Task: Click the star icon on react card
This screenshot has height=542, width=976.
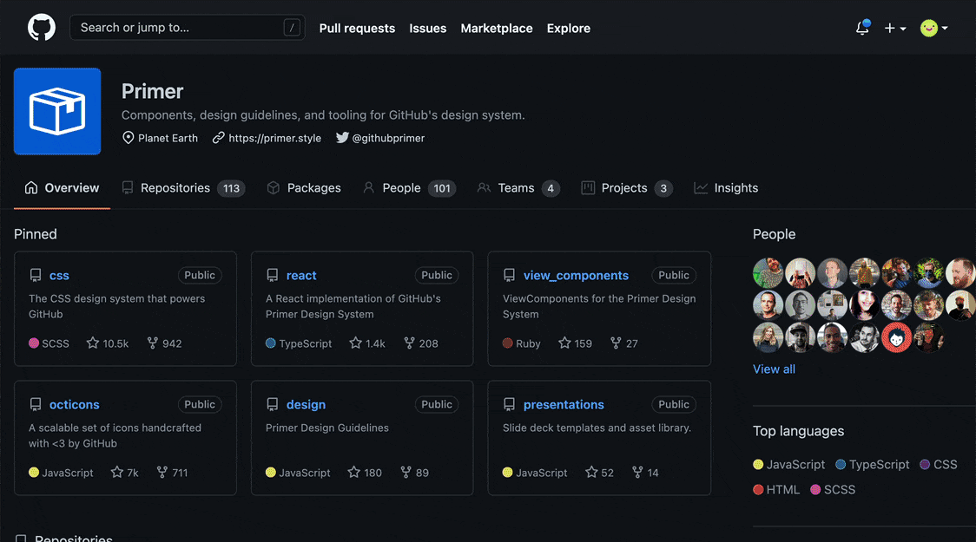Action: [355, 343]
